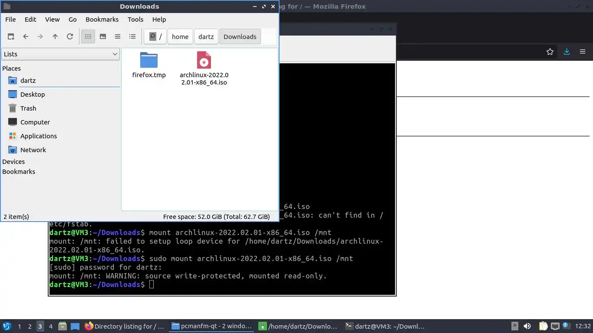
Task: Click the Devices section header
Action: coord(13,162)
